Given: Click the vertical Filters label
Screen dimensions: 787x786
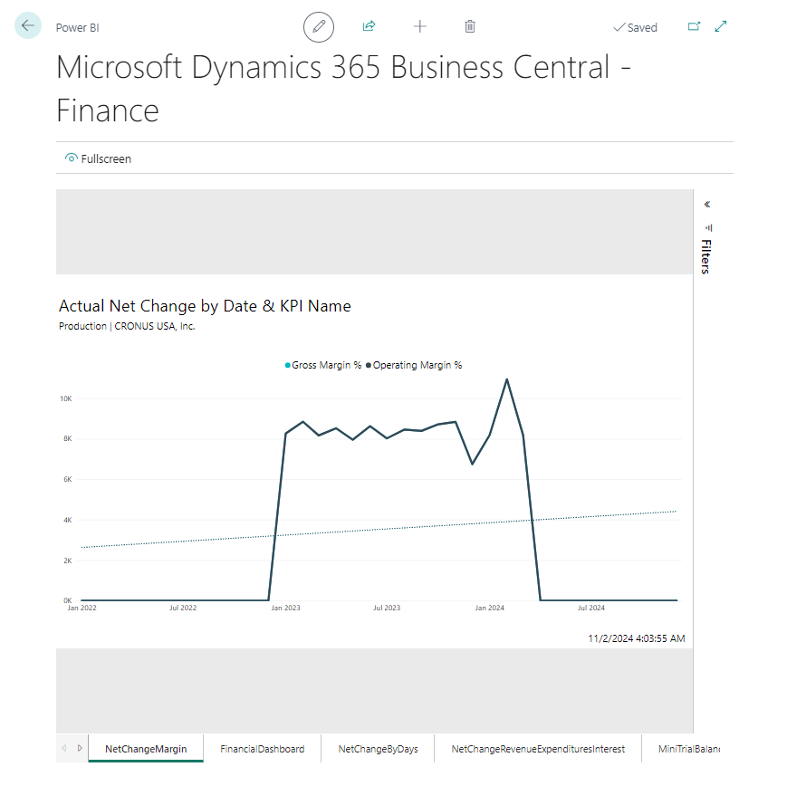Looking at the screenshot, I should pos(707,256).
